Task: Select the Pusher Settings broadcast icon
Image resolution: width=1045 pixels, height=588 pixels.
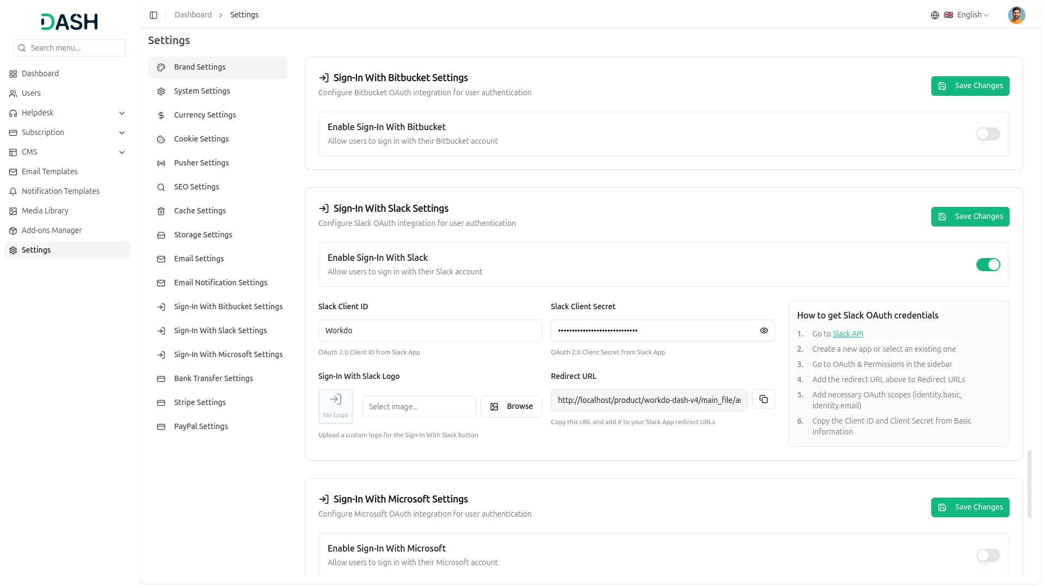Action: (x=161, y=163)
